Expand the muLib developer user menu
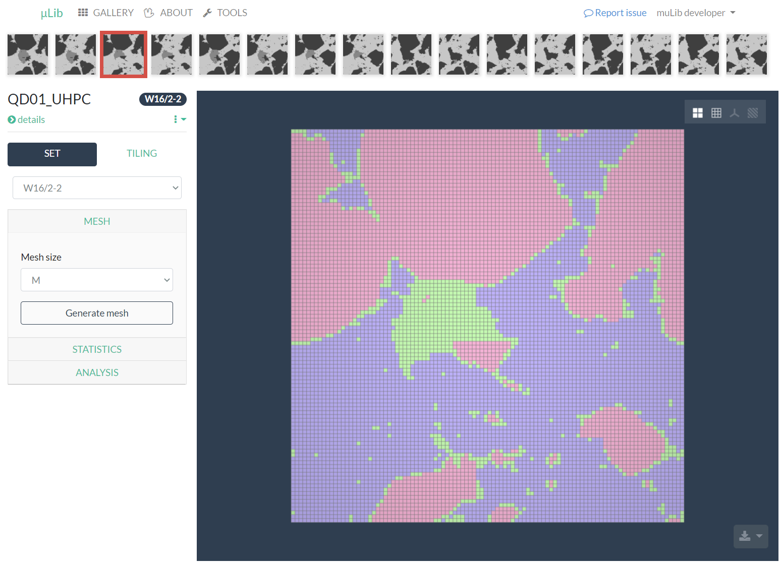 pos(695,13)
